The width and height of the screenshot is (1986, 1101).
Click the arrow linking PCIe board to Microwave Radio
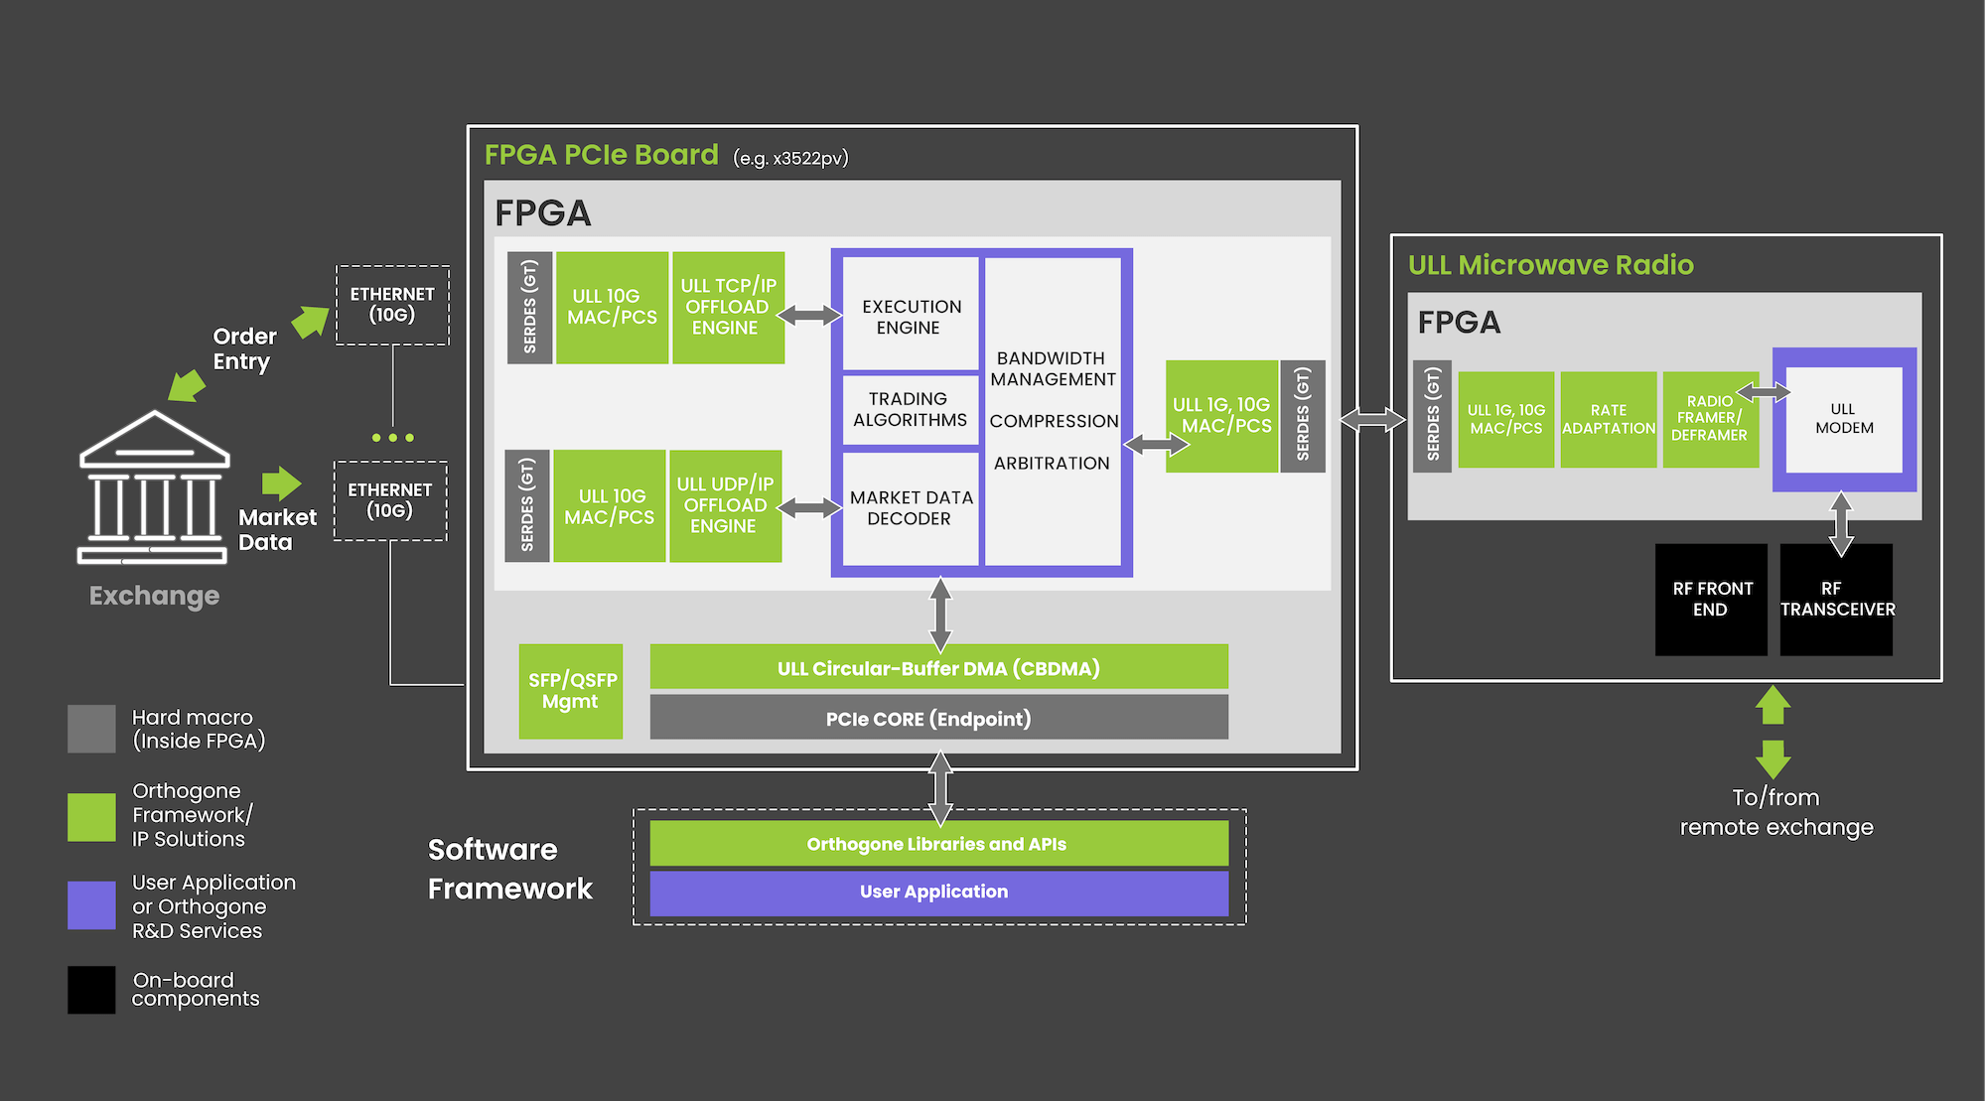(x=1373, y=420)
